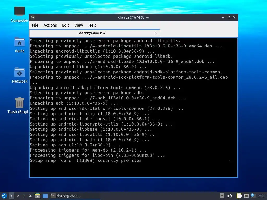This screenshot has width=267, height=200.
Task: Switch to workspace 4
Action: coord(31,196)
